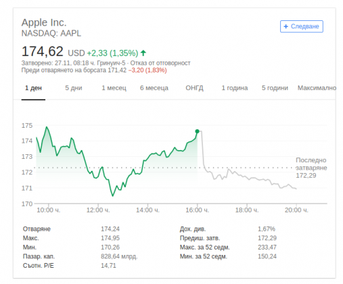Select the ОНГД tab
The width and height of the screenshot is (343, 284).
[194, 88]
